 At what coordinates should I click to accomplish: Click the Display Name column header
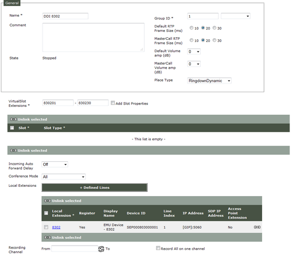110,213
